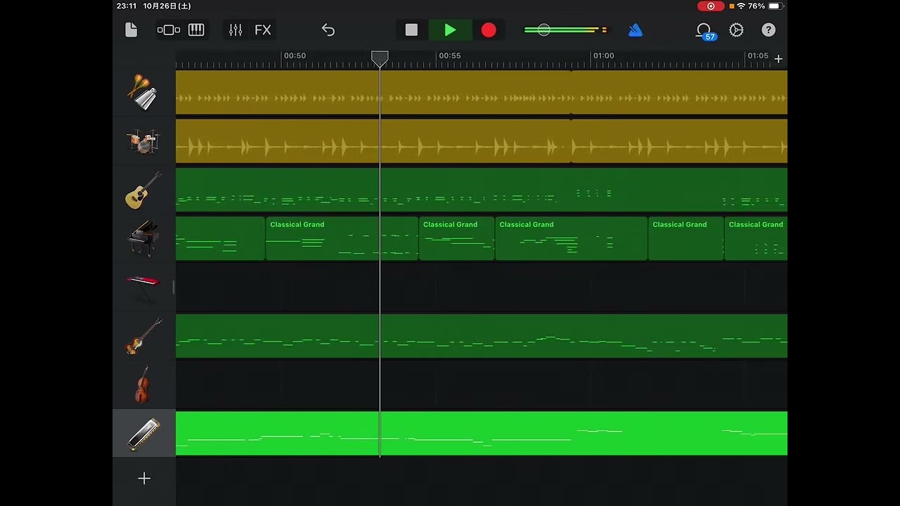The height and width of the screenshot is (506, 900).
Task: Open My Songs document browser
Action: 131,30
